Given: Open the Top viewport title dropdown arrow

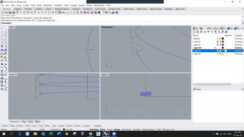Looking at the screenshot, I should point(15,27).
